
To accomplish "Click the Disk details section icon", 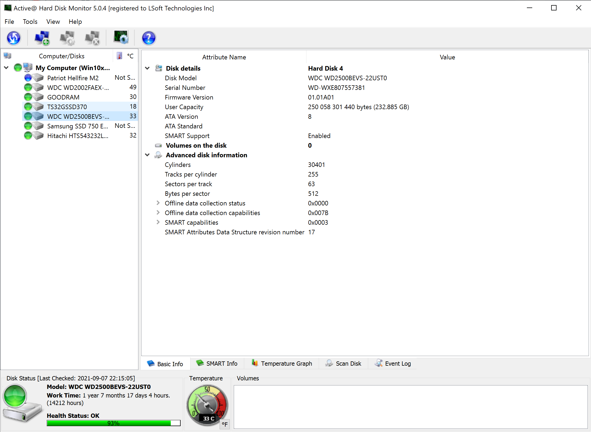I will point(159,68).
